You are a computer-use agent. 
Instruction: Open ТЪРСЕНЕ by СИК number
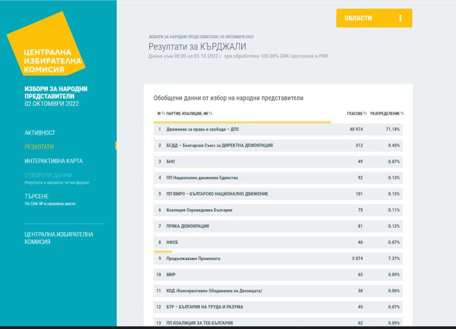50,200
